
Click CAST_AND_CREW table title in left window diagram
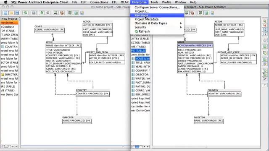tap(98, 52)
